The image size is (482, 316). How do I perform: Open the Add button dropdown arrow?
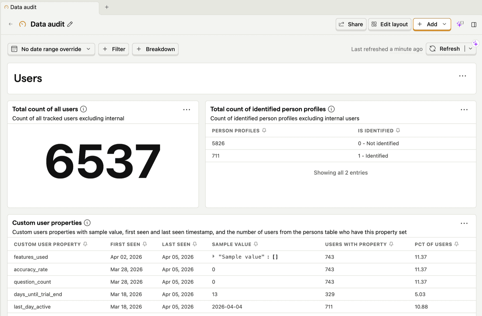click(x=445, y=24)
